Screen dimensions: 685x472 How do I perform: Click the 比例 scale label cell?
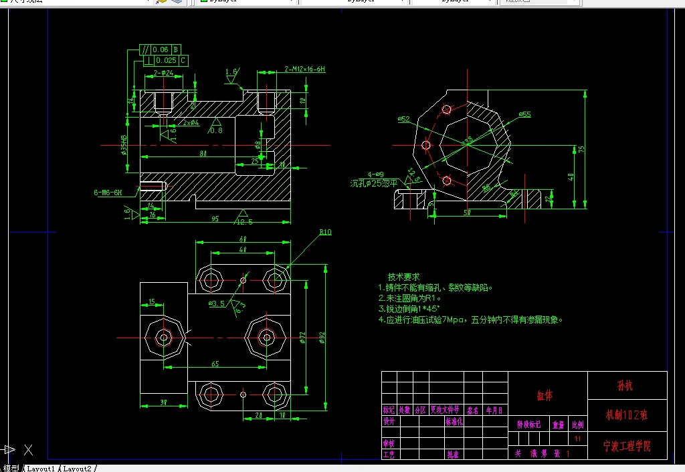click(x=577, y=425)
